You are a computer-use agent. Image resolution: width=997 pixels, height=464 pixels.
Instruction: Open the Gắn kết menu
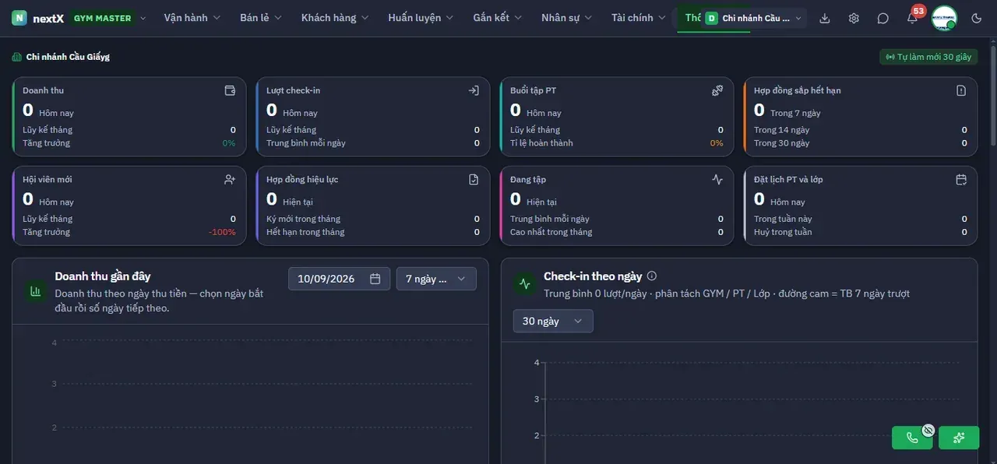pyautogui.click(x=498, y=18)
